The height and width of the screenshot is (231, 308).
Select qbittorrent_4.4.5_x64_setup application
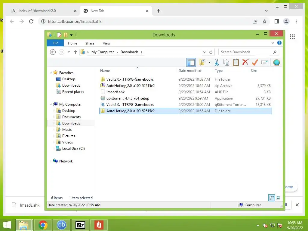(186, 98)
